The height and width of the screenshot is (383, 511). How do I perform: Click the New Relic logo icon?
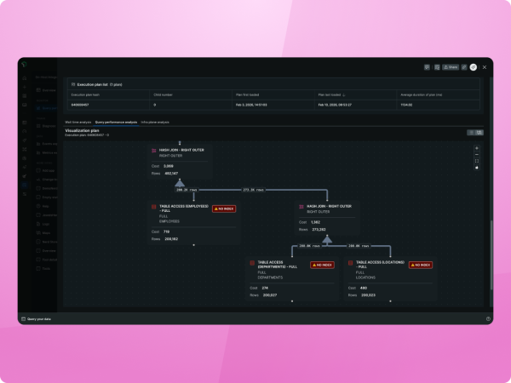[x=24, y=65]
